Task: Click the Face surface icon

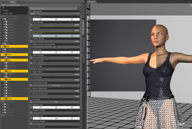Action: (x=6, y=71)
